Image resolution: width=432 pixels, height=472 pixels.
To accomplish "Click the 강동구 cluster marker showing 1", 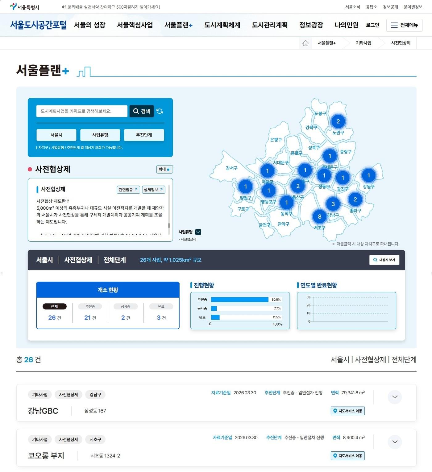I will [368, 175].
